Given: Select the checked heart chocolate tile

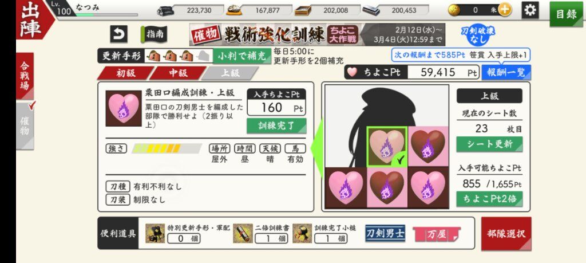Looking at the screenshot, I should (x=387, y=146).
